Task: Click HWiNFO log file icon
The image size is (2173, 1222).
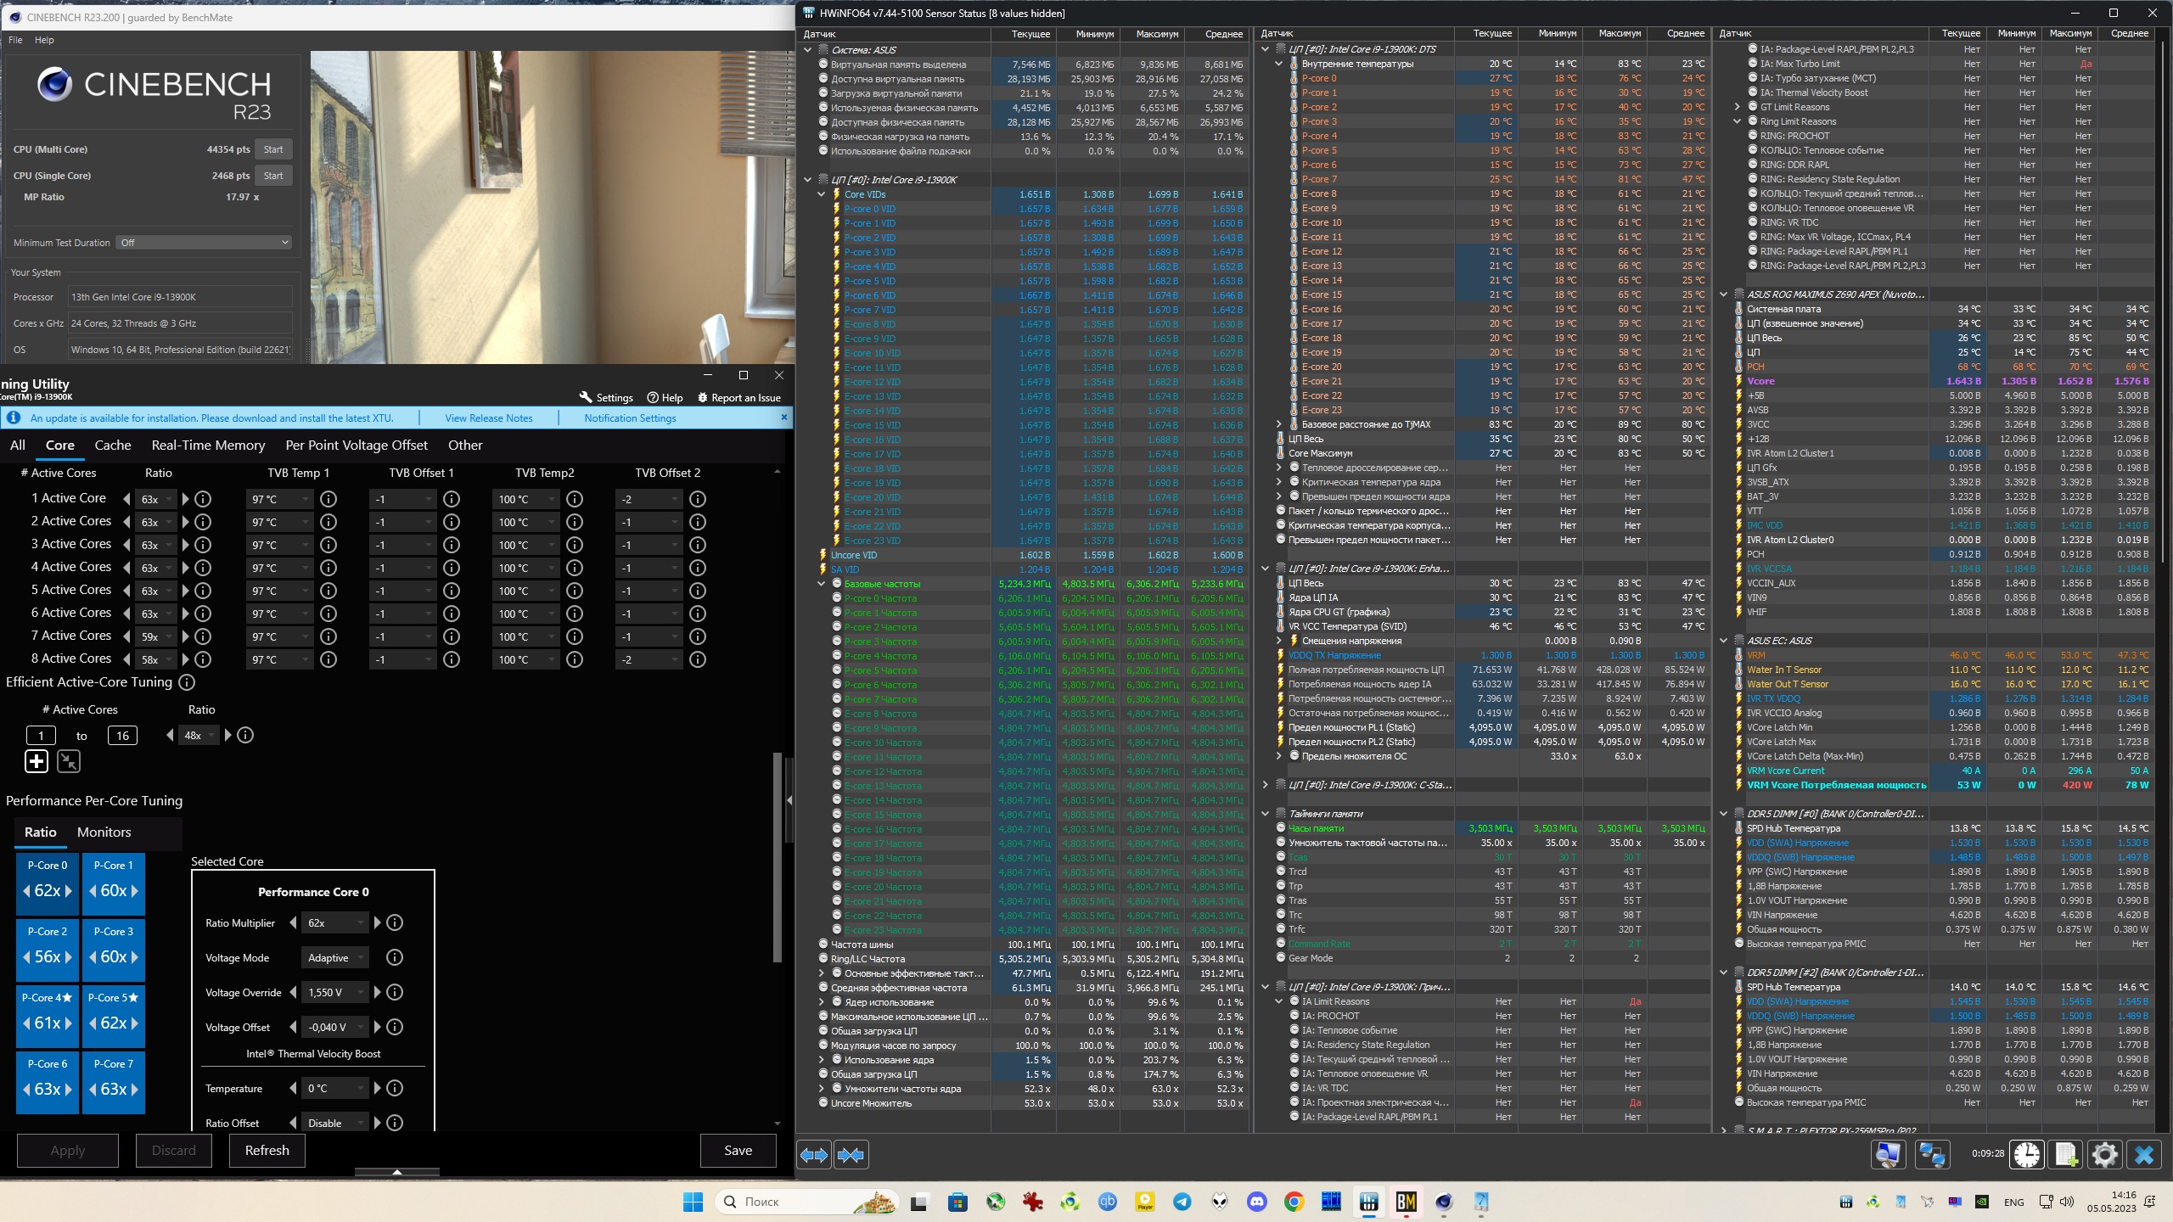Action: pyautogui.click(x=2066, y=1154)
